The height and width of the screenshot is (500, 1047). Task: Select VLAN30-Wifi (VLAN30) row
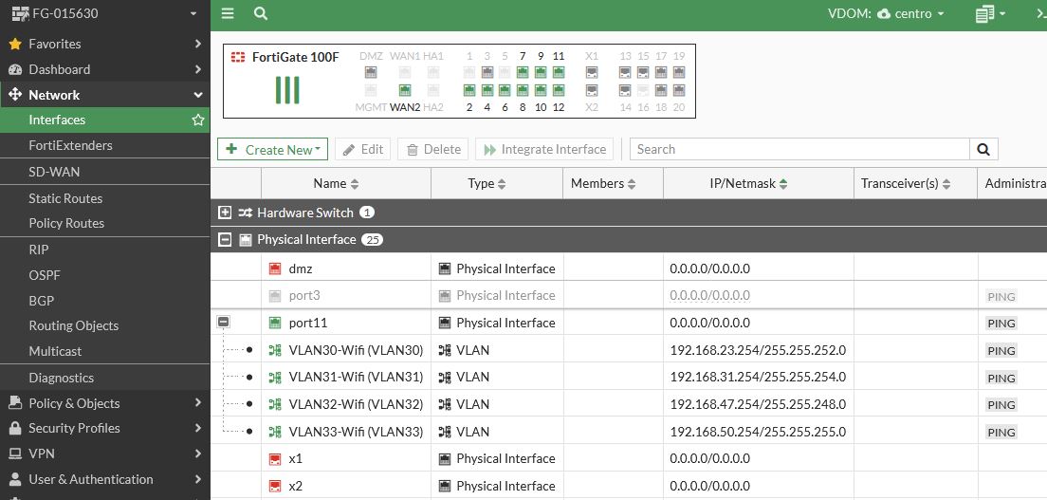[629, 350]
